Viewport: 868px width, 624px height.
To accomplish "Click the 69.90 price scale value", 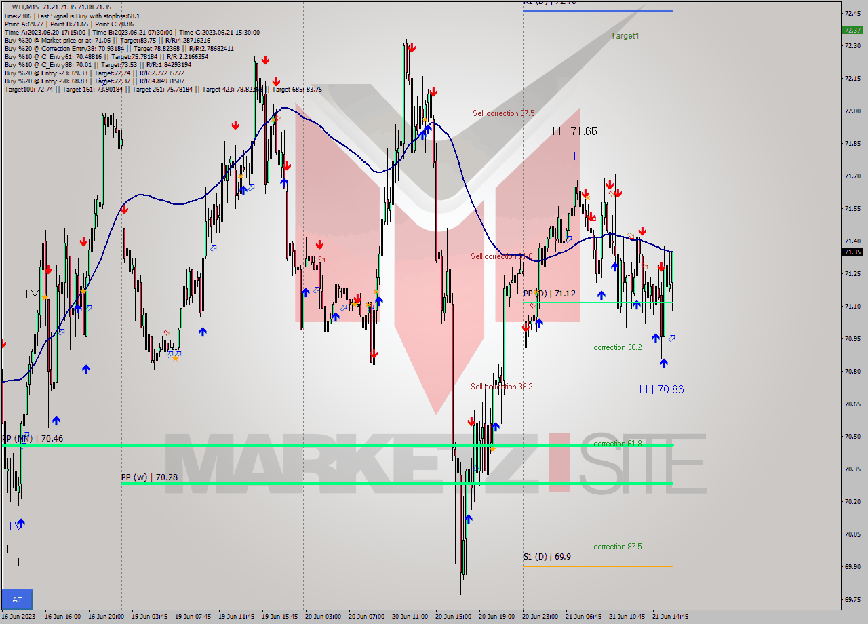I will tap(852, 566).
